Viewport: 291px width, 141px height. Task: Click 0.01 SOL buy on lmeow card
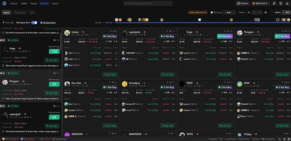click(x=110, y=75)
